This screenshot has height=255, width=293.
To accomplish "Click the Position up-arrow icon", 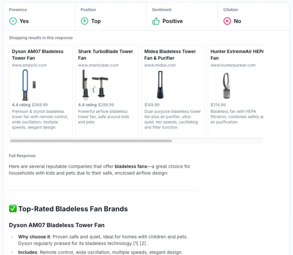I will pyautogui.click(x=84, y=21).
